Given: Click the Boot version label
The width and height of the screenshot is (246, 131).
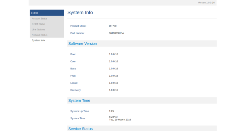Looking at the screenshot, I should [73, 54].
